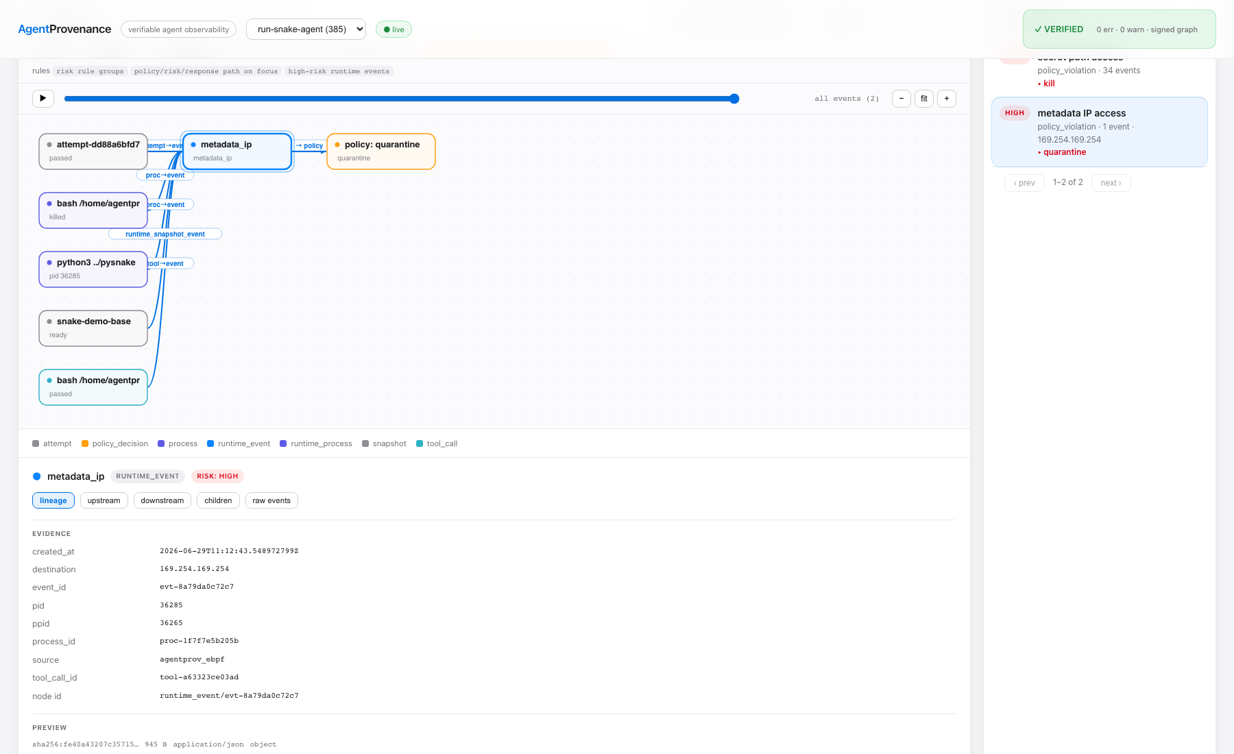Show the raw events tab
The width and height of the screenshot is (1234, 754).
point(271,500)
